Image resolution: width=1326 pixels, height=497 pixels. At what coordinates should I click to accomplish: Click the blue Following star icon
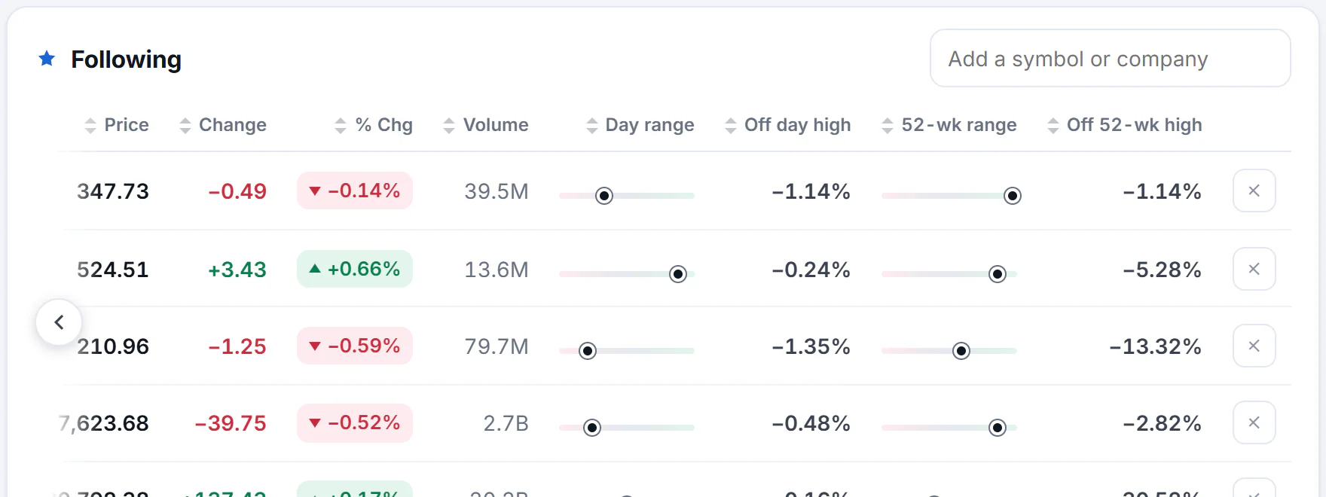47,59
